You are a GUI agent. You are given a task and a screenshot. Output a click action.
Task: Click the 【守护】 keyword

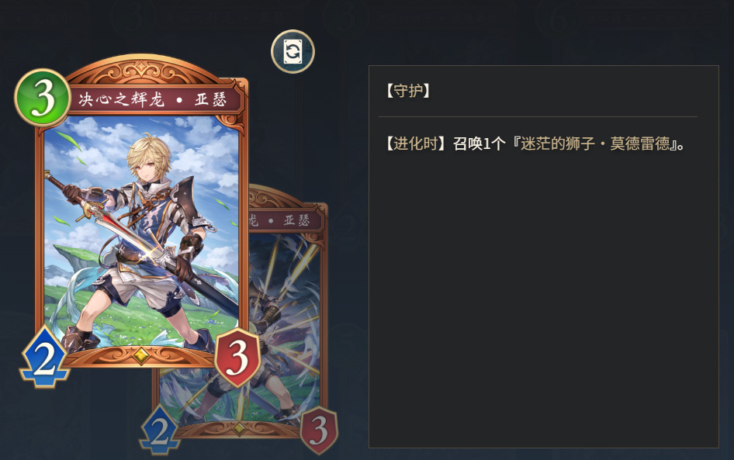click(x=407, y=90)
